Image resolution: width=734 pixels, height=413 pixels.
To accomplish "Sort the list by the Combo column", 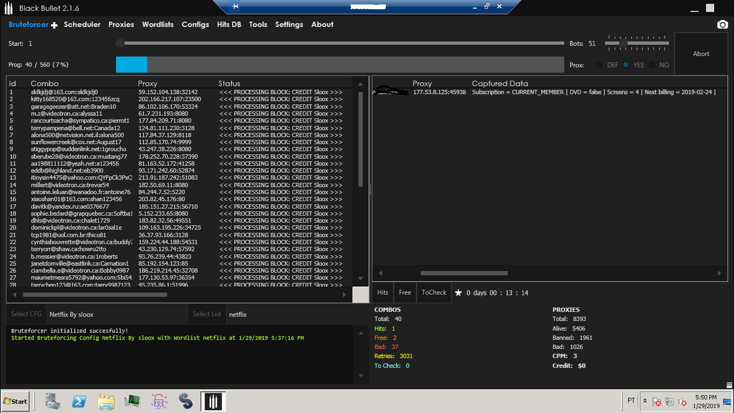I will [45, 83].
